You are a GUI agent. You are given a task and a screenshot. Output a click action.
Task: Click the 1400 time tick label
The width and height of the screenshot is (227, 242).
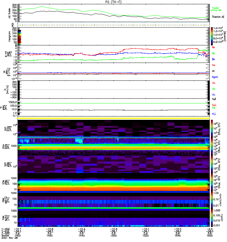18,236
